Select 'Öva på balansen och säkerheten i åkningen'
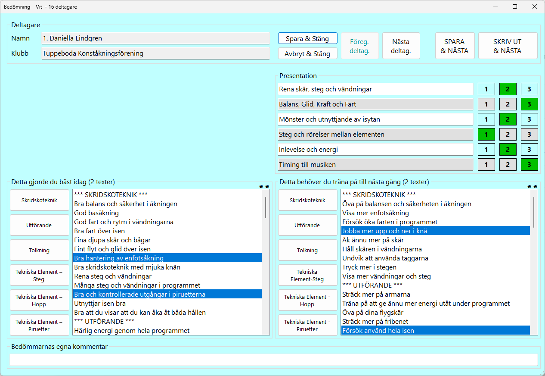Screen dimensions: 545x376 coord(436,204)
